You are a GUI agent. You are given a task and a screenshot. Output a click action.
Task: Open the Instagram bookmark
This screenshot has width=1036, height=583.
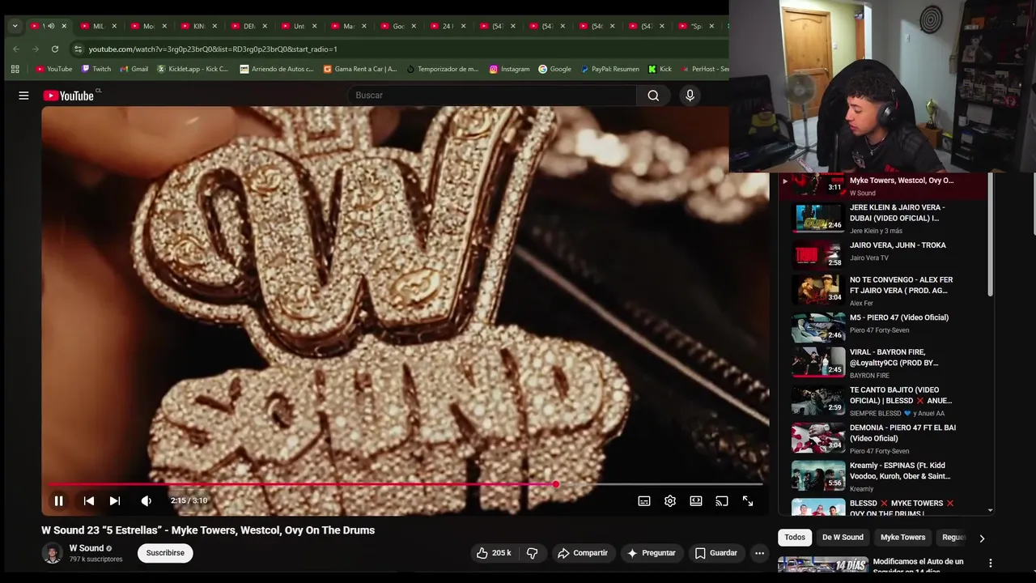pos(509,69)
